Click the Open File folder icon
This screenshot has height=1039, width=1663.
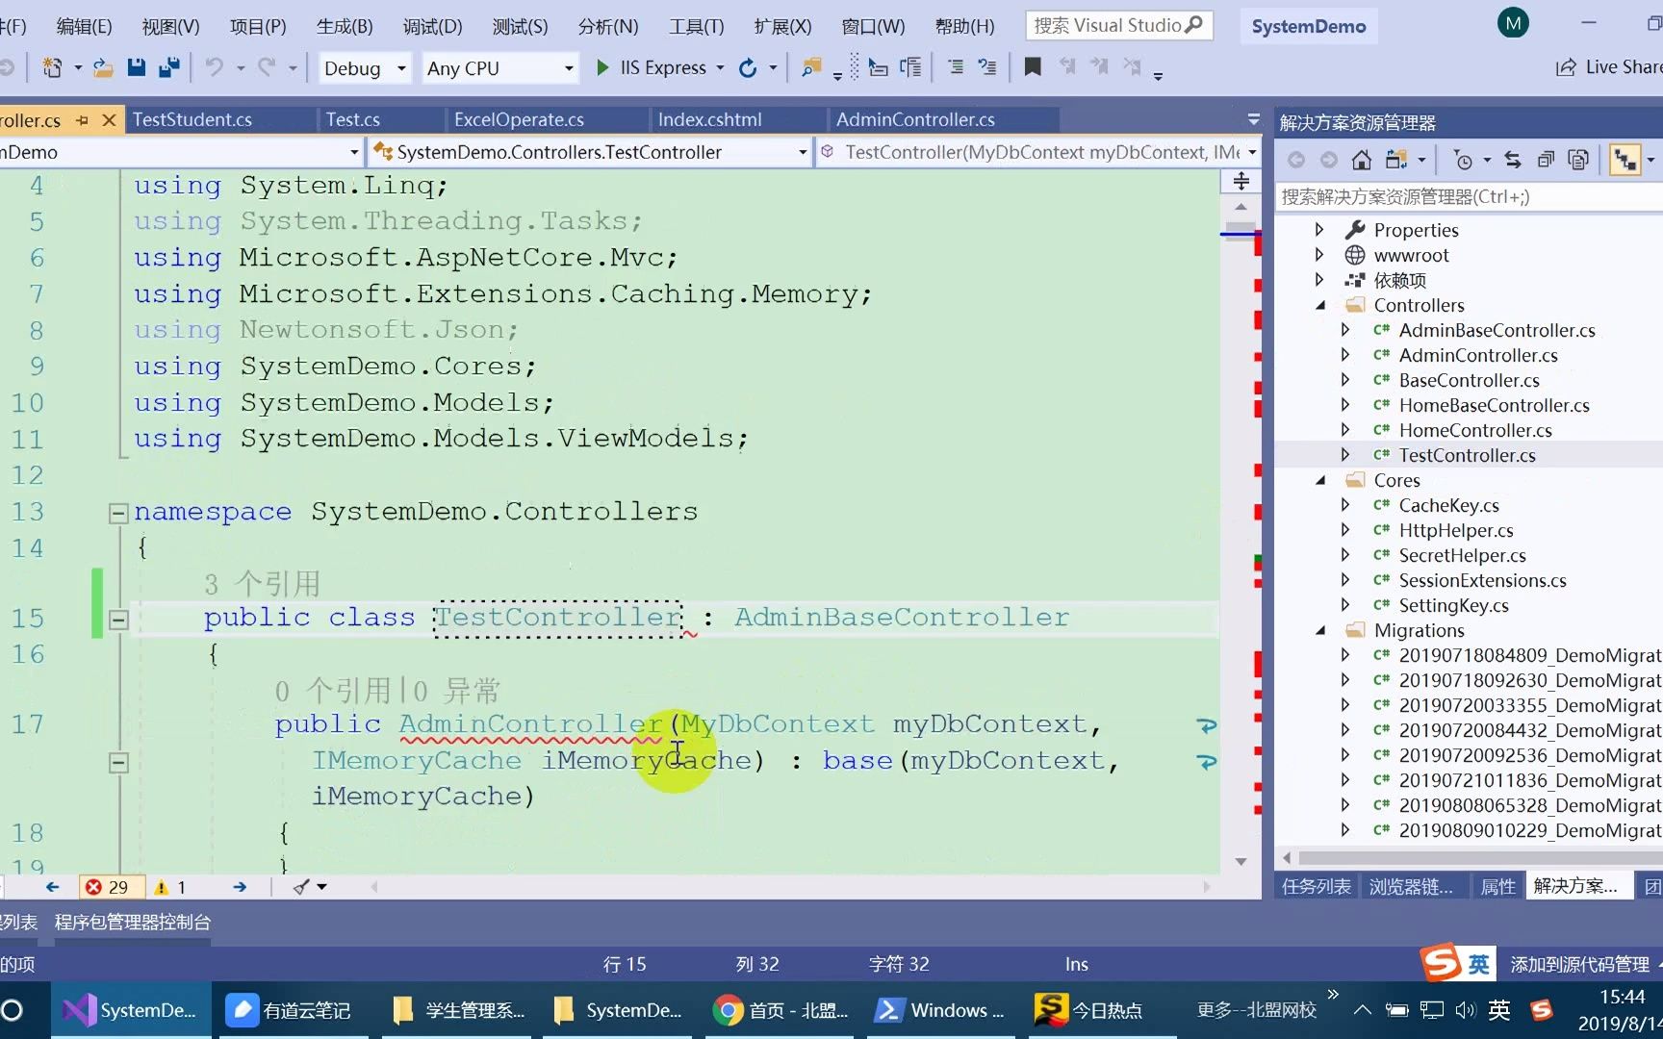(x=103, y=67)
